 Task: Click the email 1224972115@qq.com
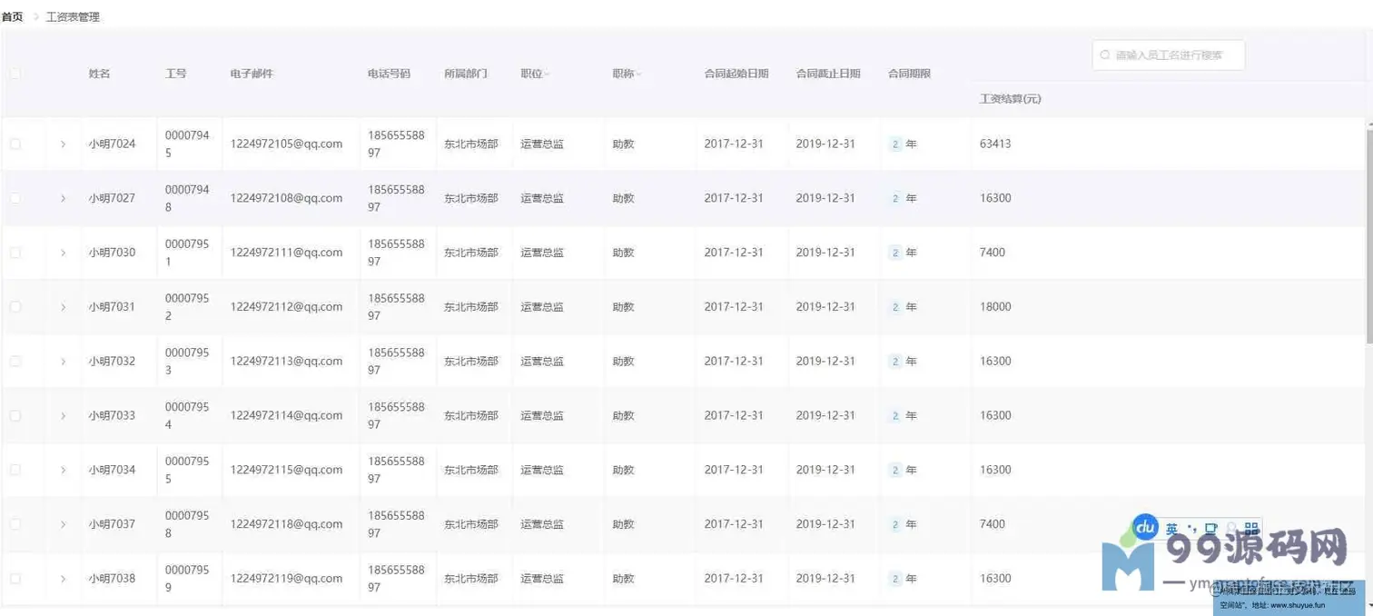pos(286,470)
